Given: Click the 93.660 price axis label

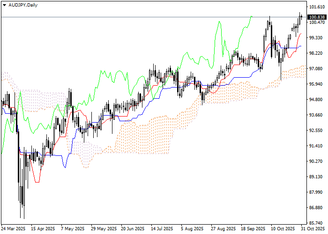Looking at the screenshot, I should (x=317, y=115).
